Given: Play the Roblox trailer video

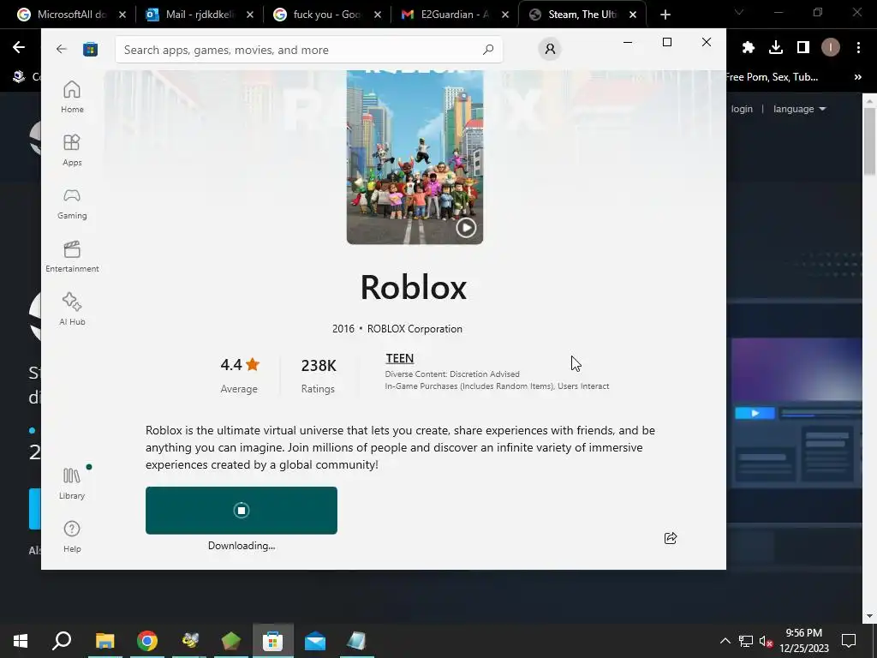Looking at the screenshot, I should click(x=466, y=228).
